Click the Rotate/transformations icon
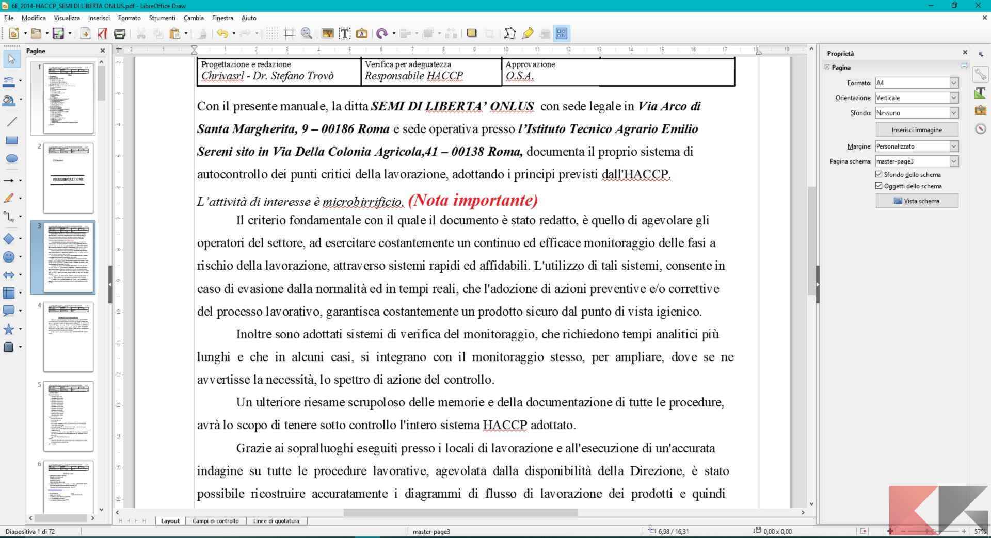The height and width of the screenshot is (538, 991). (x=382, y=34)
